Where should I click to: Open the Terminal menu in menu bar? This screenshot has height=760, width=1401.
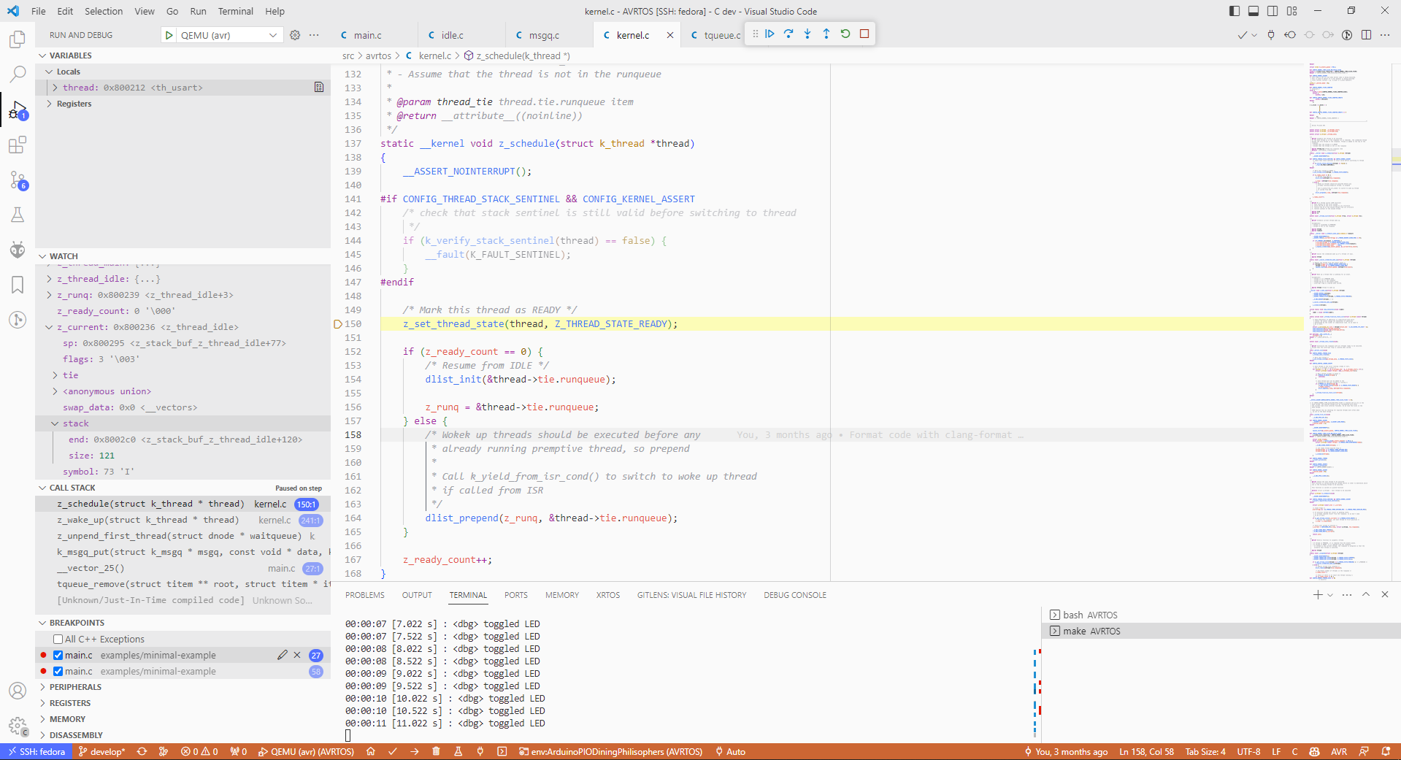[235, 11]
